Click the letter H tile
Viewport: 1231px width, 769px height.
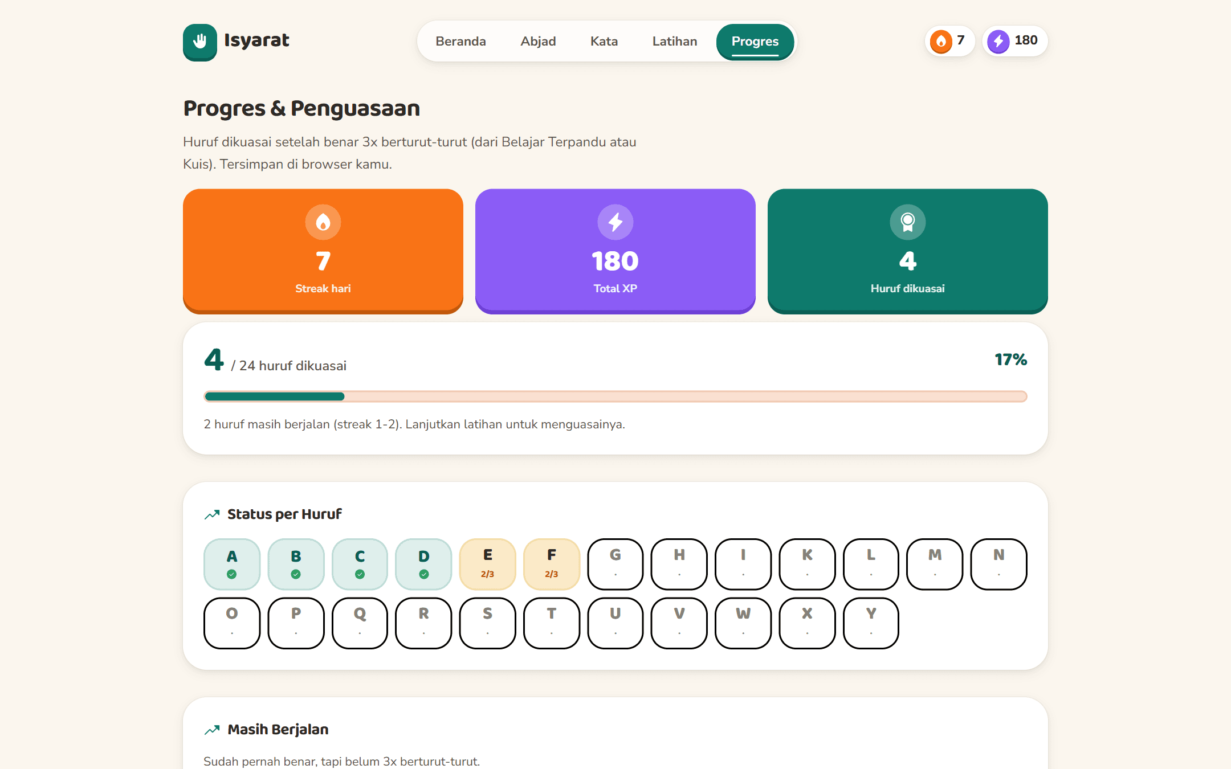coord(679,564)
